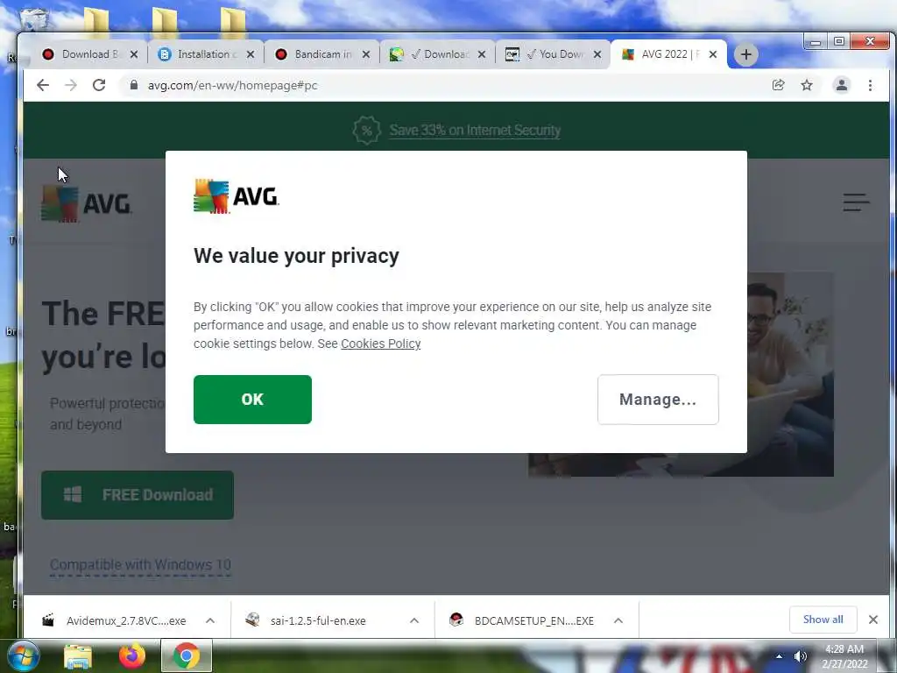Viewport: 897px width, 673px height.
Task: Open Chrome's three-dot menu
Action: pos(870,85)
